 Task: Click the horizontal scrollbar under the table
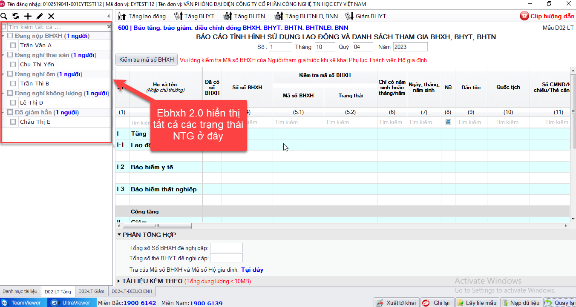click(x=158, y=226)
